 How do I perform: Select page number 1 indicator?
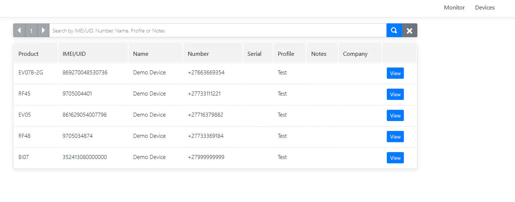(31, 31)
